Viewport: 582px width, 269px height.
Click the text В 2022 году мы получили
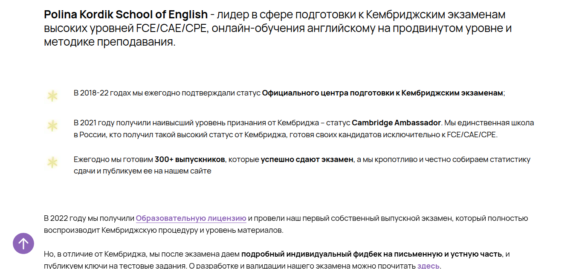coord(89,218)
